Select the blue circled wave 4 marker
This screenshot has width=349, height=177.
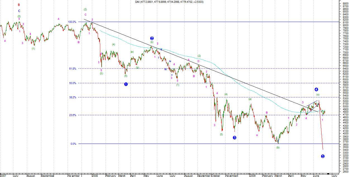316,89
